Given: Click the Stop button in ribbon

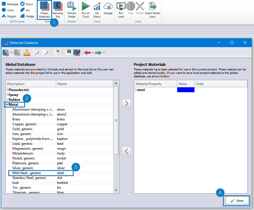Looking at the screenshot, I should tap(131, 8).
